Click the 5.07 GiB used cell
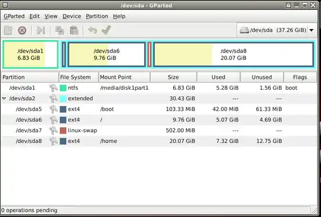Viewport: 321px width, 217px height. click(227, 120)
